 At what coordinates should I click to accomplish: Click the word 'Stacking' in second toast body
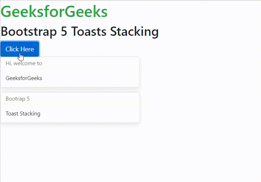pyautogui.click(x=30, y=114)
